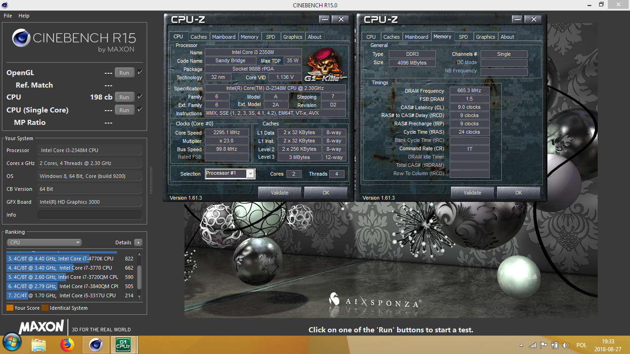Viewport: 630px width, 354px height.
Task: Click the processor Name field Intel Core i3 2350M
Action: pos(253,53)
